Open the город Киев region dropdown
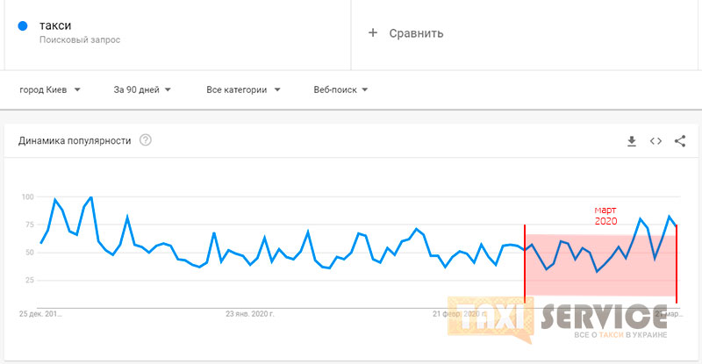The width and height of the screenshot is (702, 364). coord(50,89)
